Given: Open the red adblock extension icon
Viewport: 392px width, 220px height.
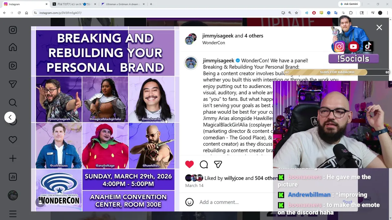Looking at the screenshot, I should (314, 13).
